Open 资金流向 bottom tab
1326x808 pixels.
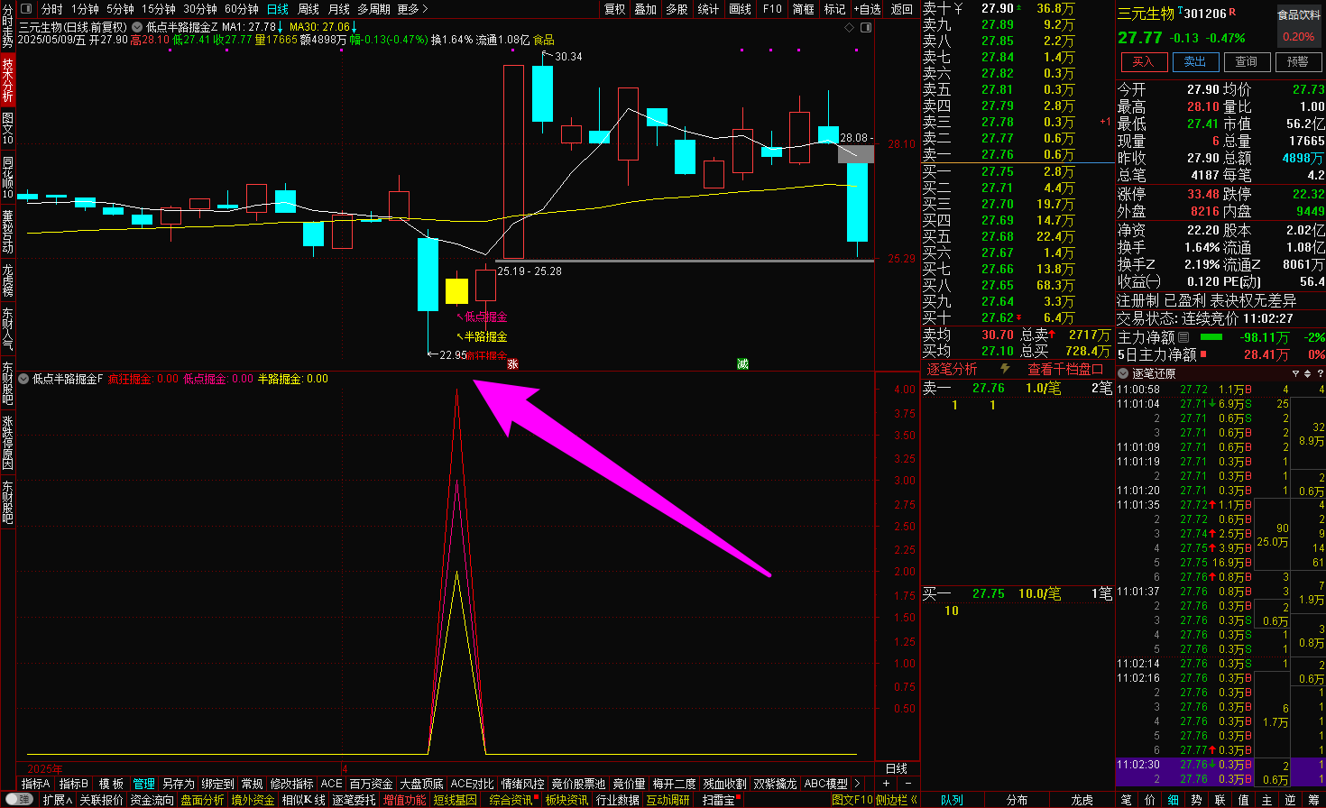(152, 800)
